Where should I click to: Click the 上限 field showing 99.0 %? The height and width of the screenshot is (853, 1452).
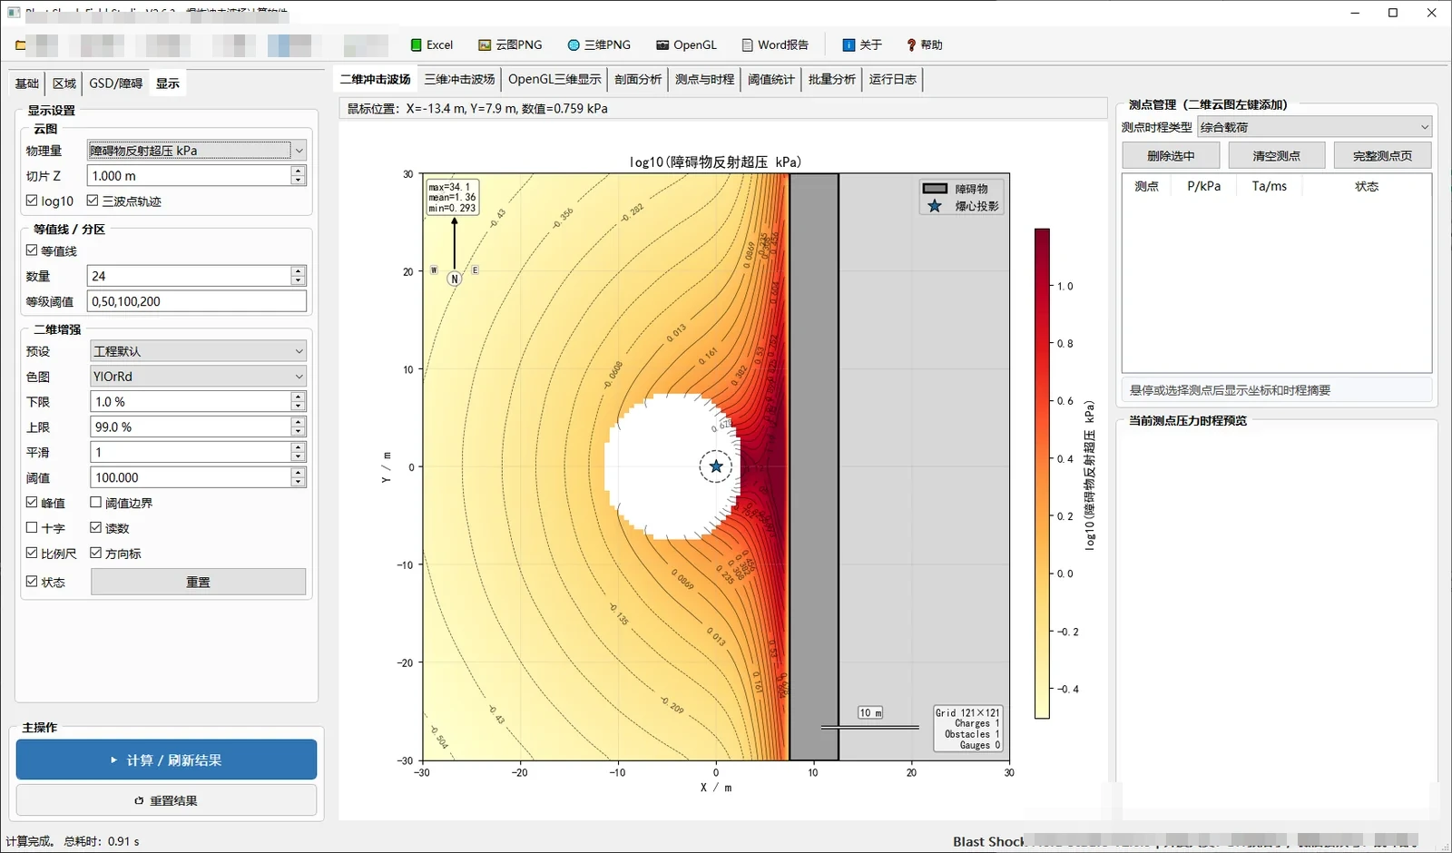coord(191,426)
